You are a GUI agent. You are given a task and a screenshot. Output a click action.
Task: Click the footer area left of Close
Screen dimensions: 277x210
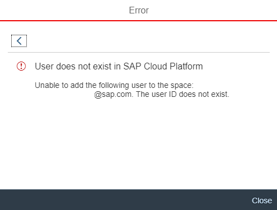(x=125, y=200)
